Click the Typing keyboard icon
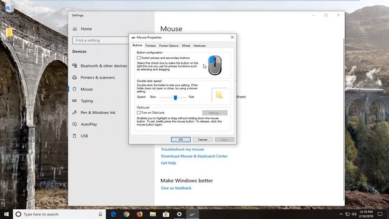The image size is (389, 219). pos(74,101)
